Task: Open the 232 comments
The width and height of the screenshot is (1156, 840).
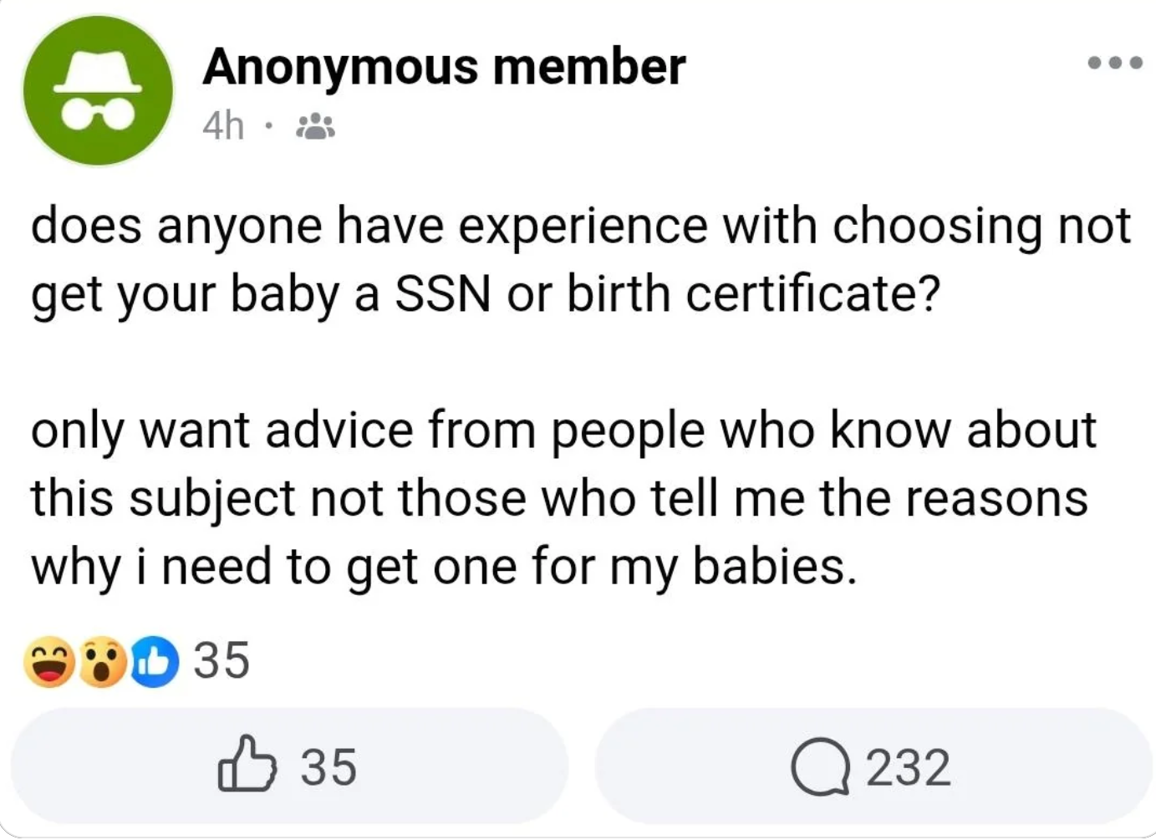Action: tap(872, 766)
